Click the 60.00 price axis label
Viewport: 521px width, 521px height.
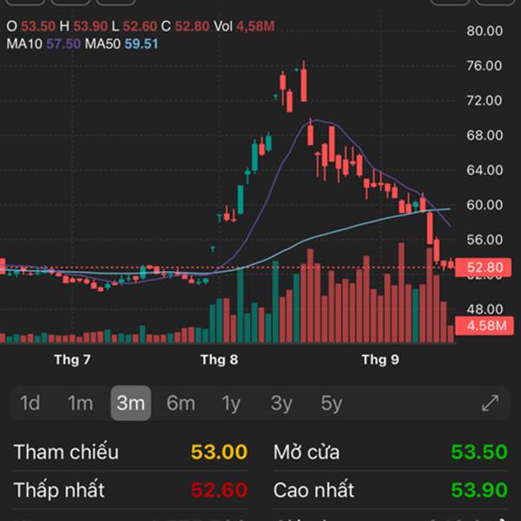click(485, 205)
